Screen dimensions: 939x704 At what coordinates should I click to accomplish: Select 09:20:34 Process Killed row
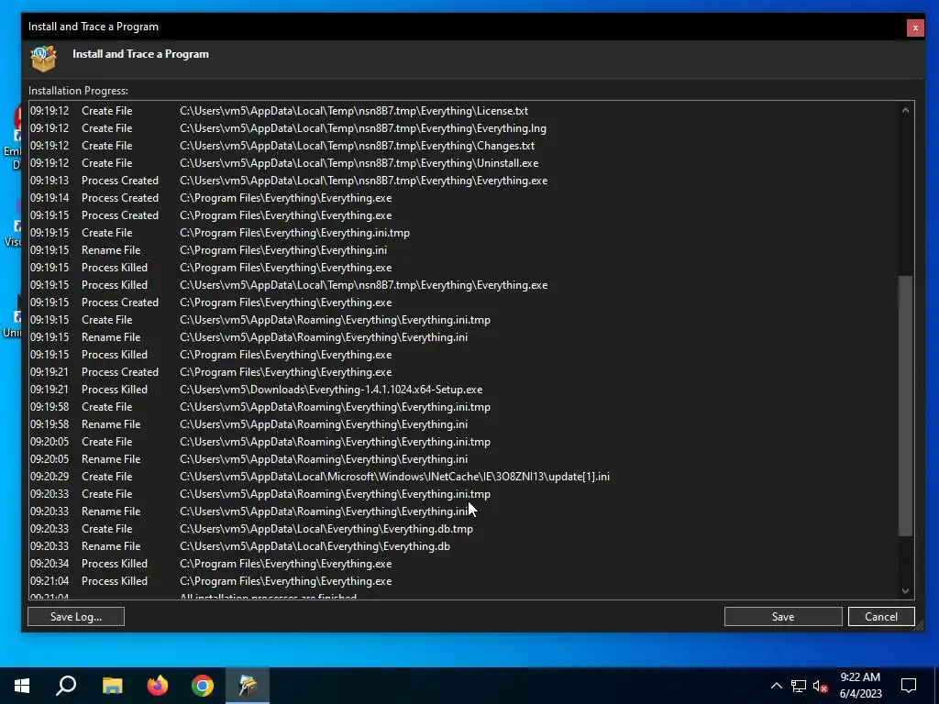pyautogui.click(x=463, y=564)
